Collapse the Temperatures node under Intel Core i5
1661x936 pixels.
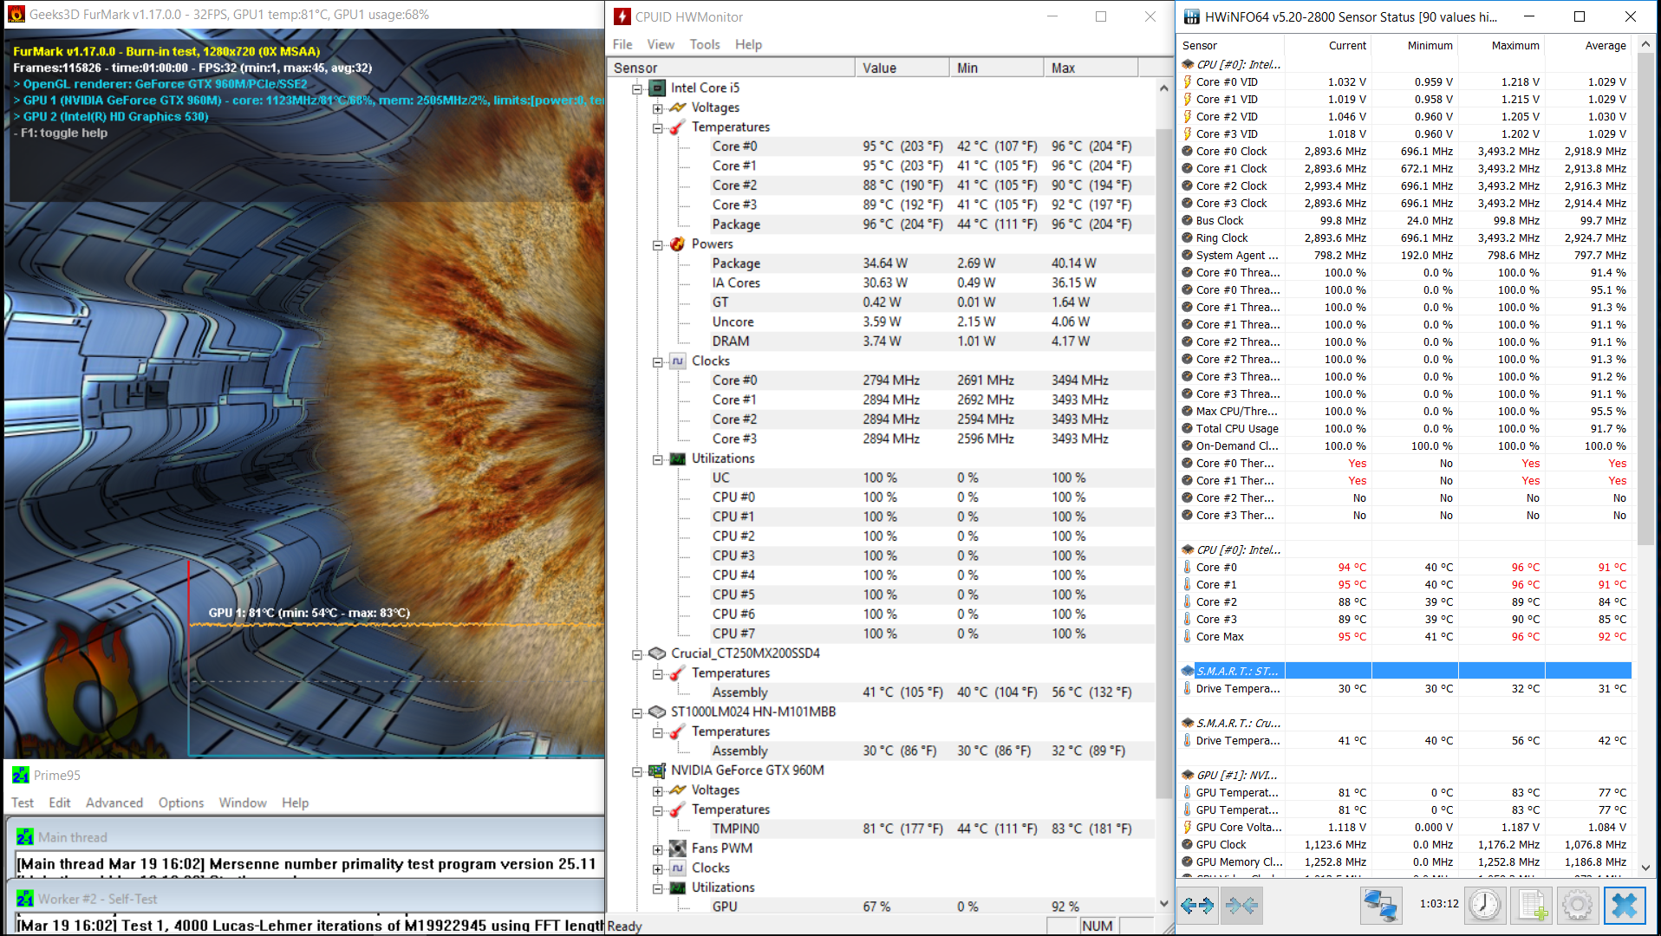click(x=658, y=127)
